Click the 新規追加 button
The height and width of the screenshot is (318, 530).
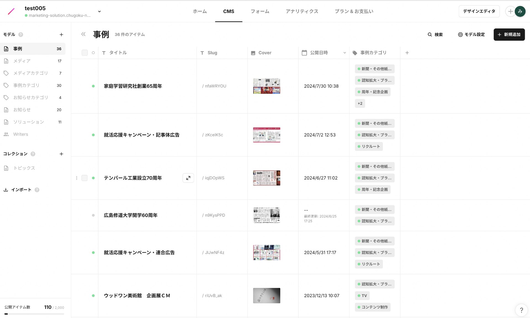pyautogui.click(x=509, y=34)
